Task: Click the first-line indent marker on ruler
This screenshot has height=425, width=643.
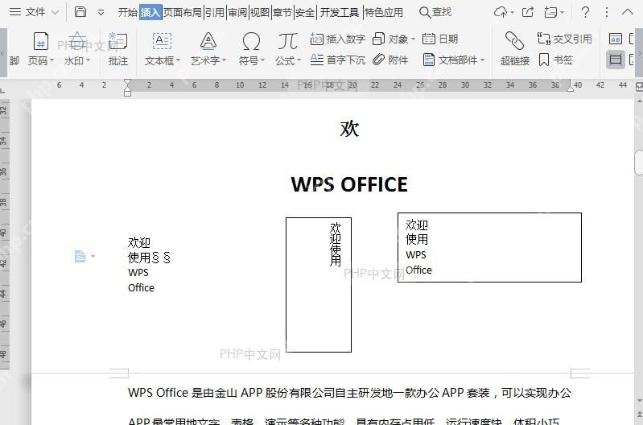Action: (x=127, y=82)
